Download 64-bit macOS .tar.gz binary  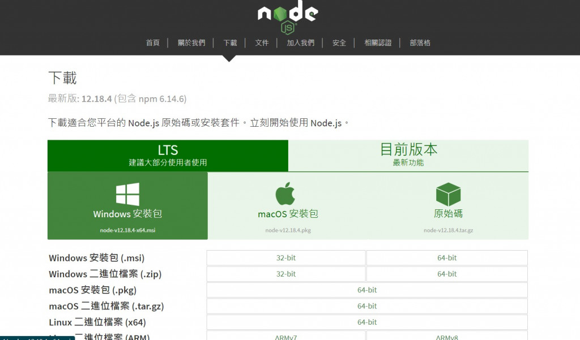pos(367,306)
